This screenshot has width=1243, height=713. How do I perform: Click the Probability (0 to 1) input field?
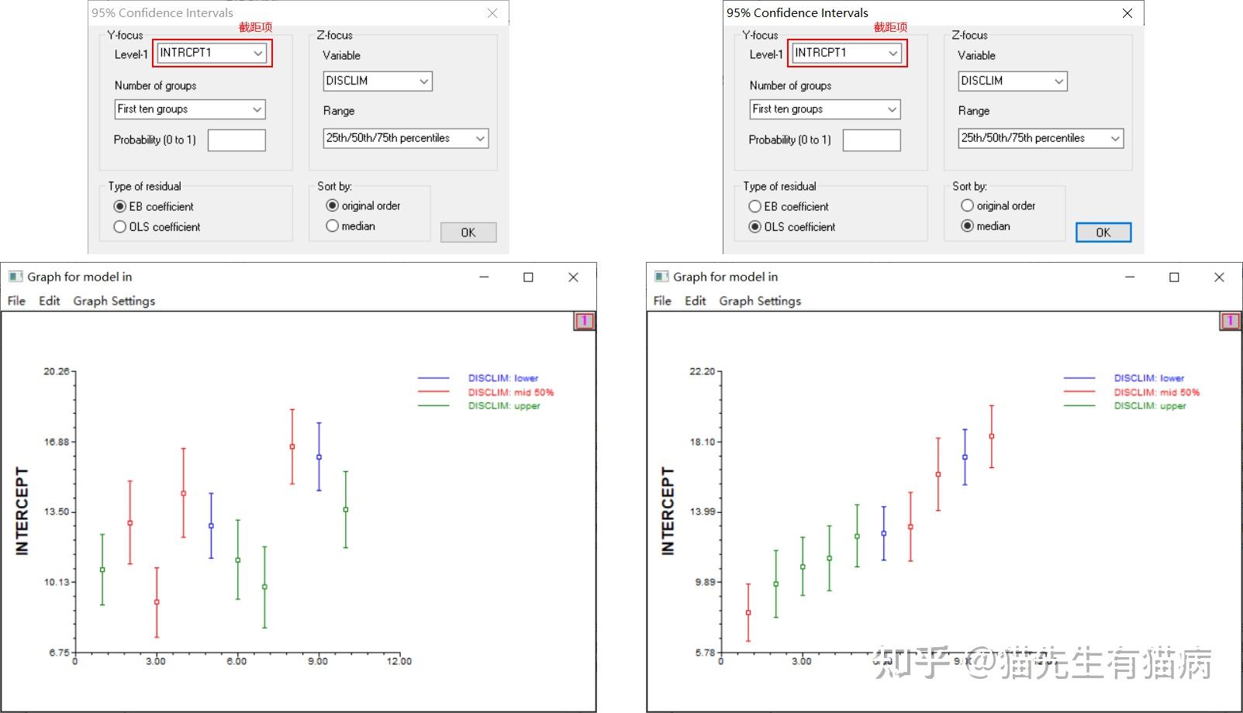click(x=237, y=139)
